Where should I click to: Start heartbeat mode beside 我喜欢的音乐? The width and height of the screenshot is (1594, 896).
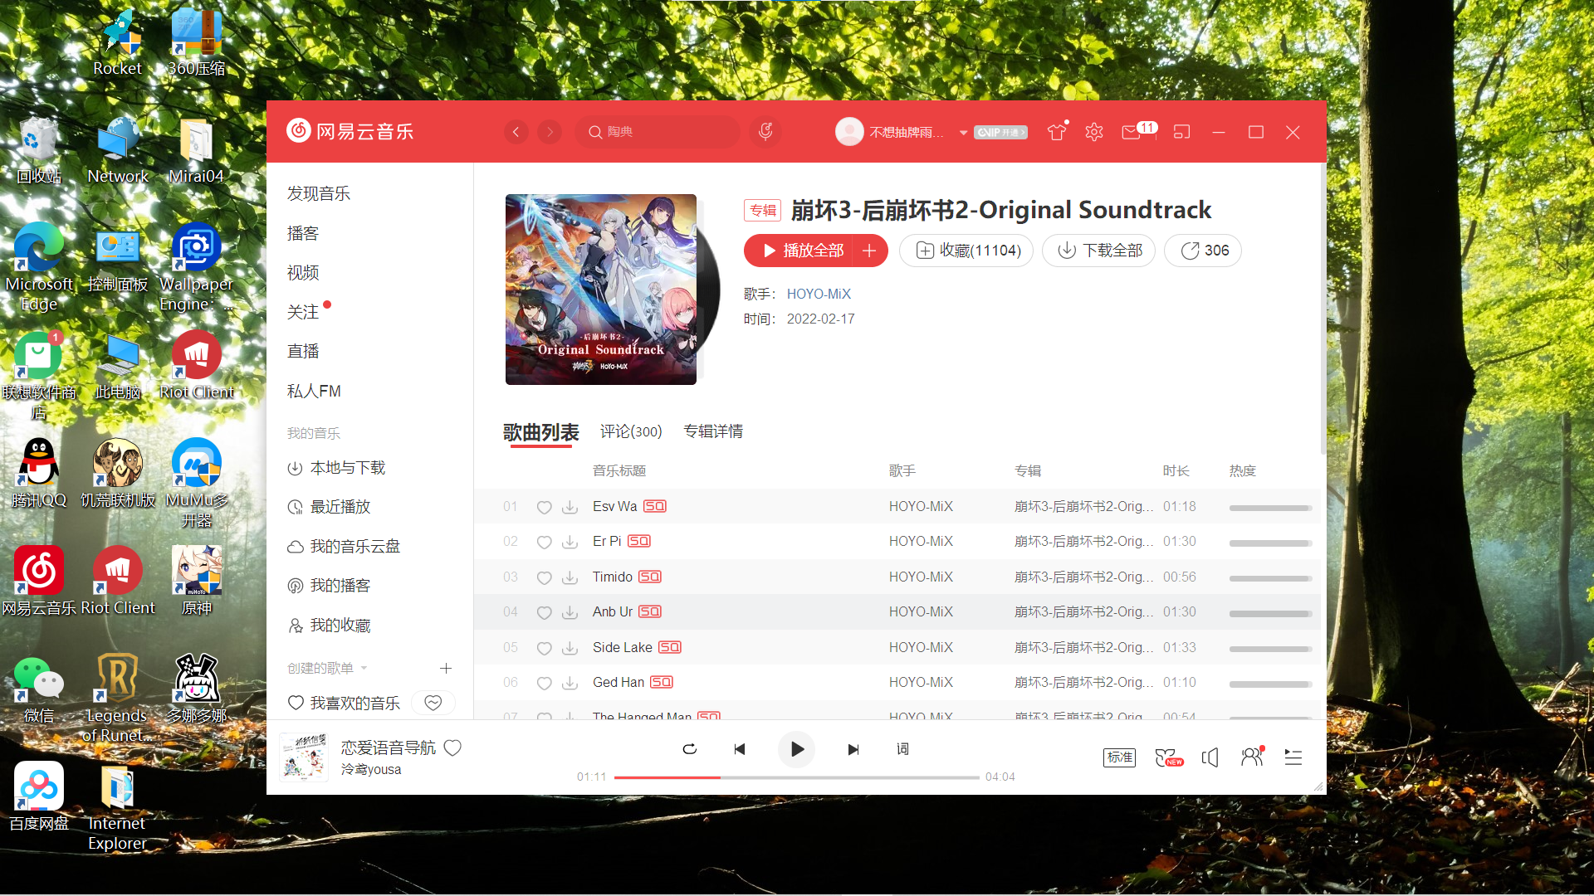pos(433,703)
